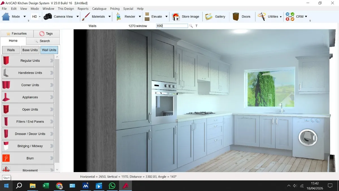Switch to the Tags tab
Screen dimensions: 339x191
(46, 33)
